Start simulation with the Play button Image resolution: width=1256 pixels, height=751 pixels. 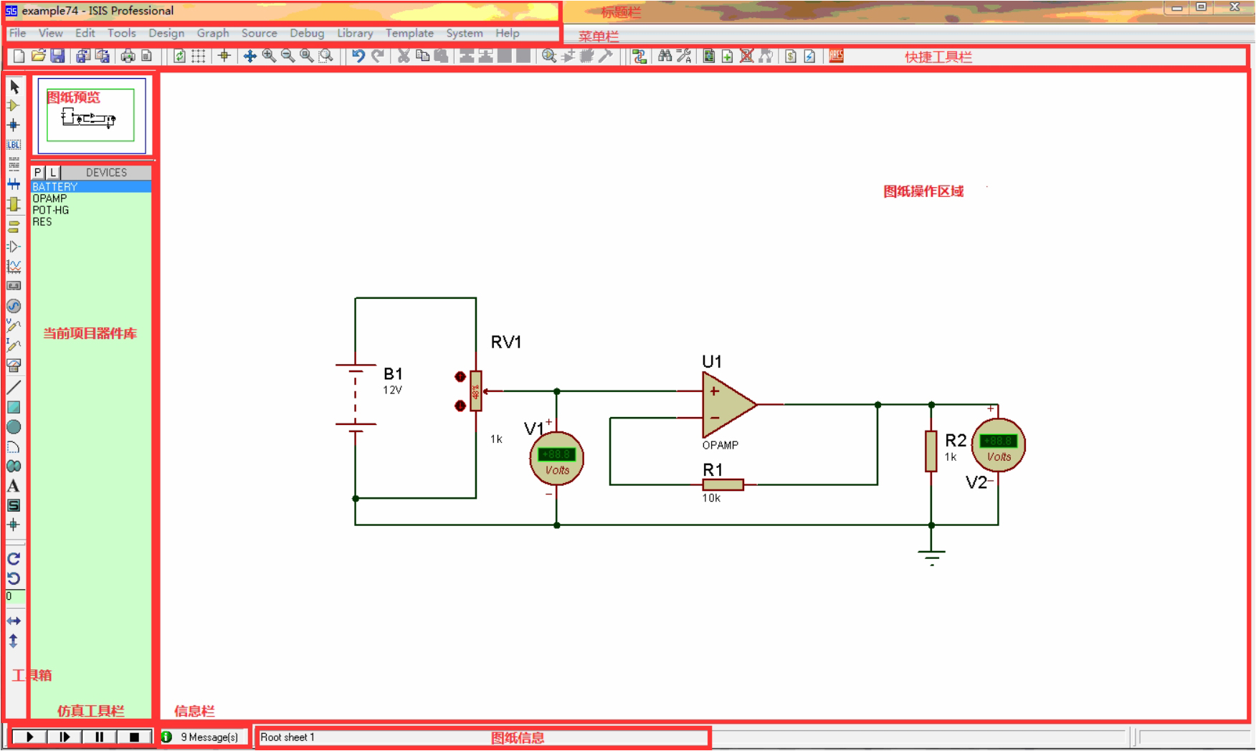(x=30, y=737)
